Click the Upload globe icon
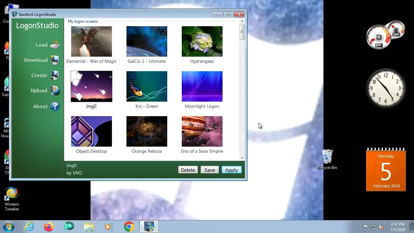The image size is (414, 233). click(55, 91)
